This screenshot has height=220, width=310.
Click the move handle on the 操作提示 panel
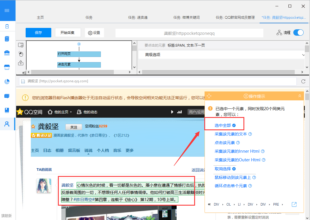[209, 96]
